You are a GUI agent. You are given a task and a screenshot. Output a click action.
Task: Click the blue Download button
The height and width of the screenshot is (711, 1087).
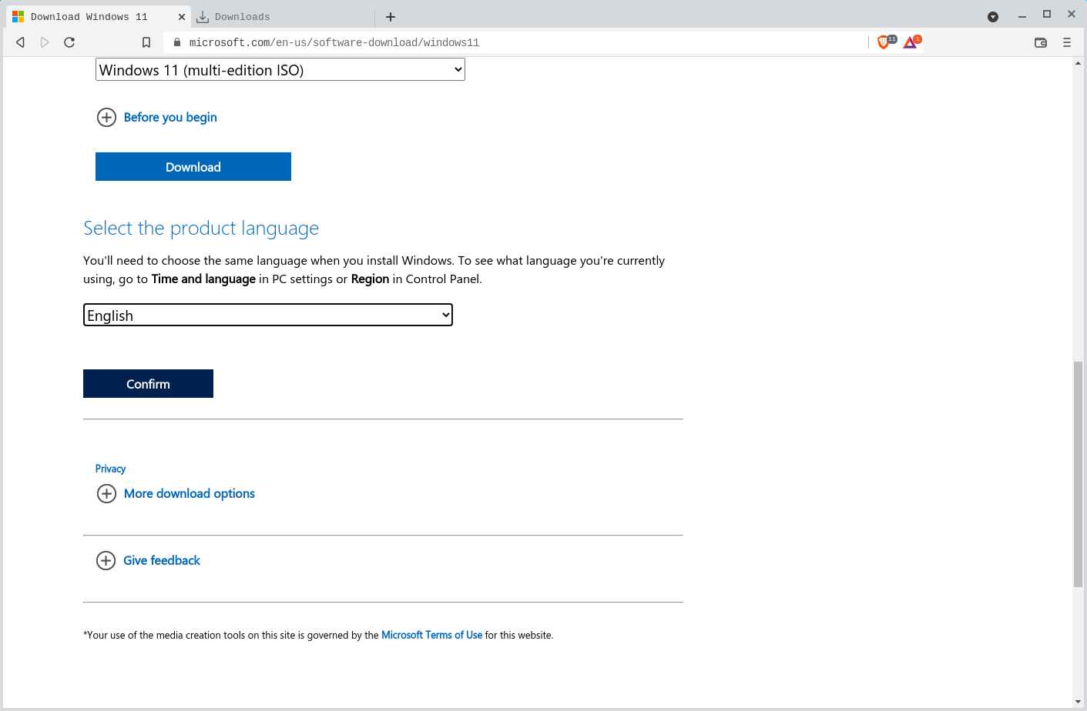click(x=193, y=167)
